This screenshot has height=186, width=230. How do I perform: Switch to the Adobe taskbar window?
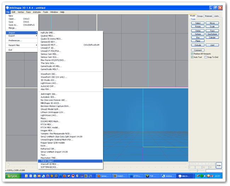point(169,176)
